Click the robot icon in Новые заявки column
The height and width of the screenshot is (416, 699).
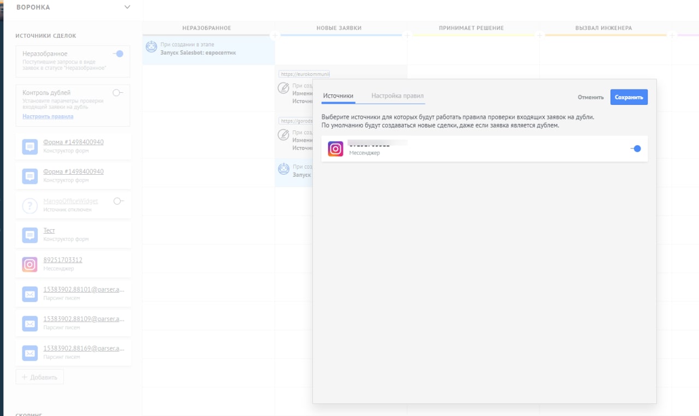coord(283,169)
